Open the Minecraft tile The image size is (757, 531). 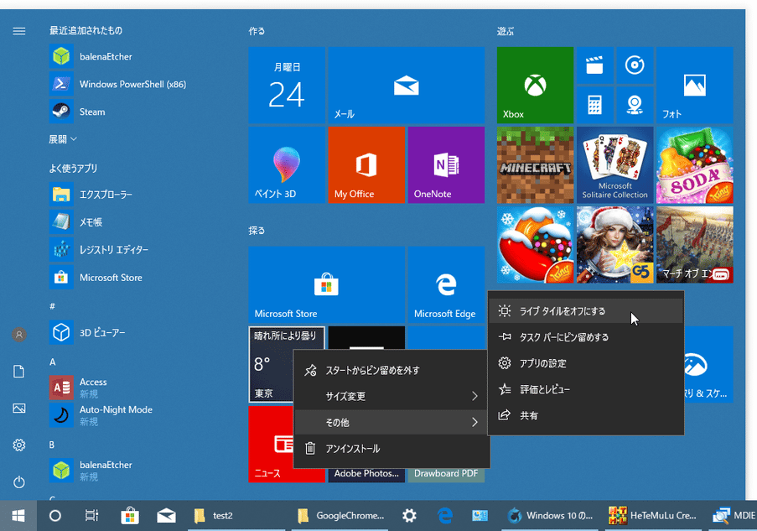point(535,164)
